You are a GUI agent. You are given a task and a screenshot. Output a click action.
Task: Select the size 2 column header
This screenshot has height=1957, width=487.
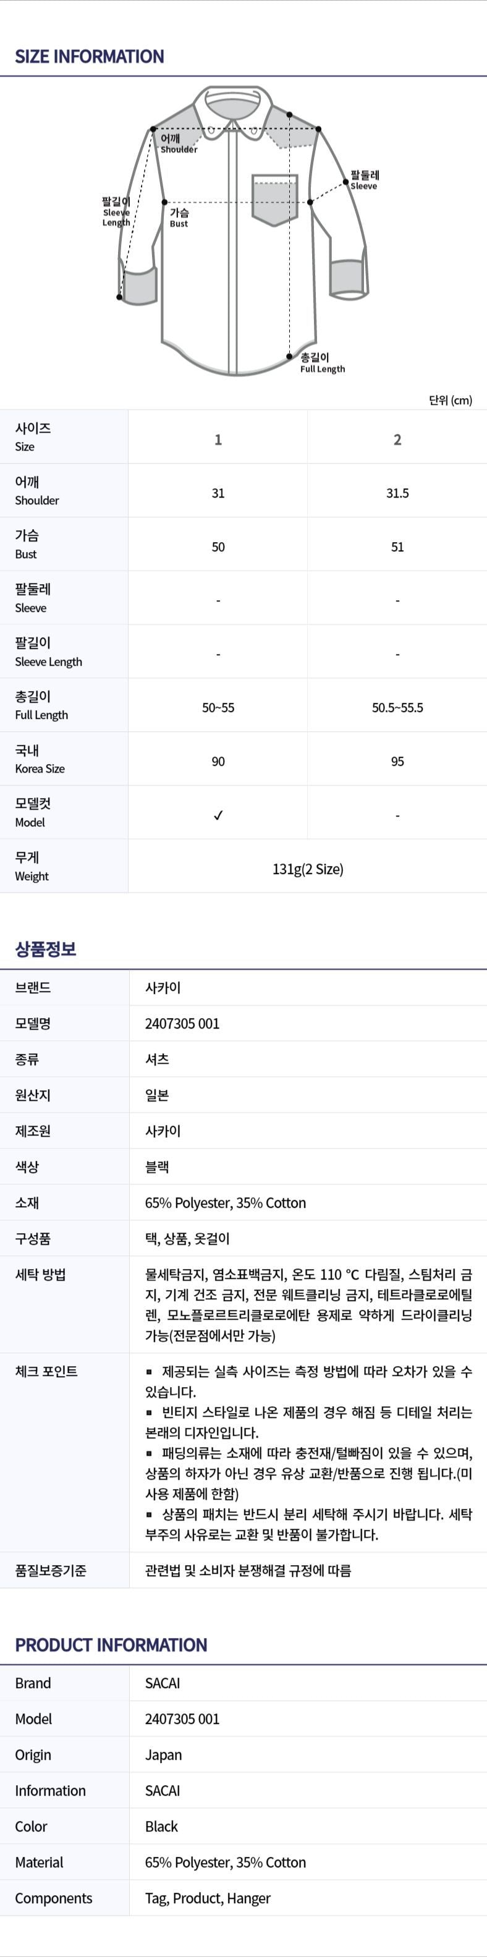[x=397, y=440]
